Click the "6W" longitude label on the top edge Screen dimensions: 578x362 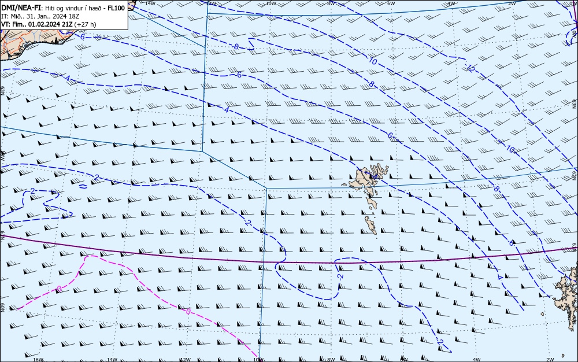coord(391,3)
